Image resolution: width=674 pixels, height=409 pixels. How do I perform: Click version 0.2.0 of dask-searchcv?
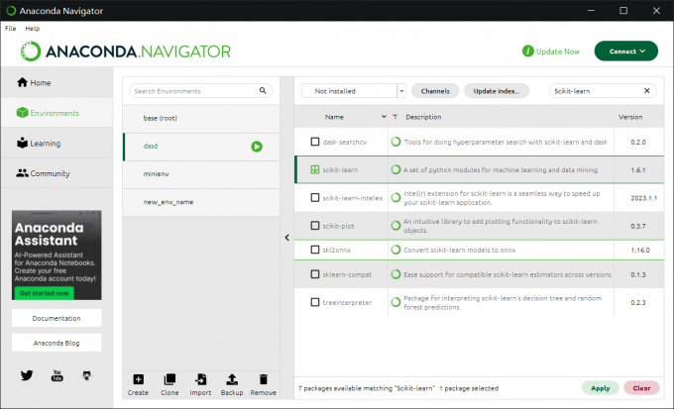[x=638, y=142]
